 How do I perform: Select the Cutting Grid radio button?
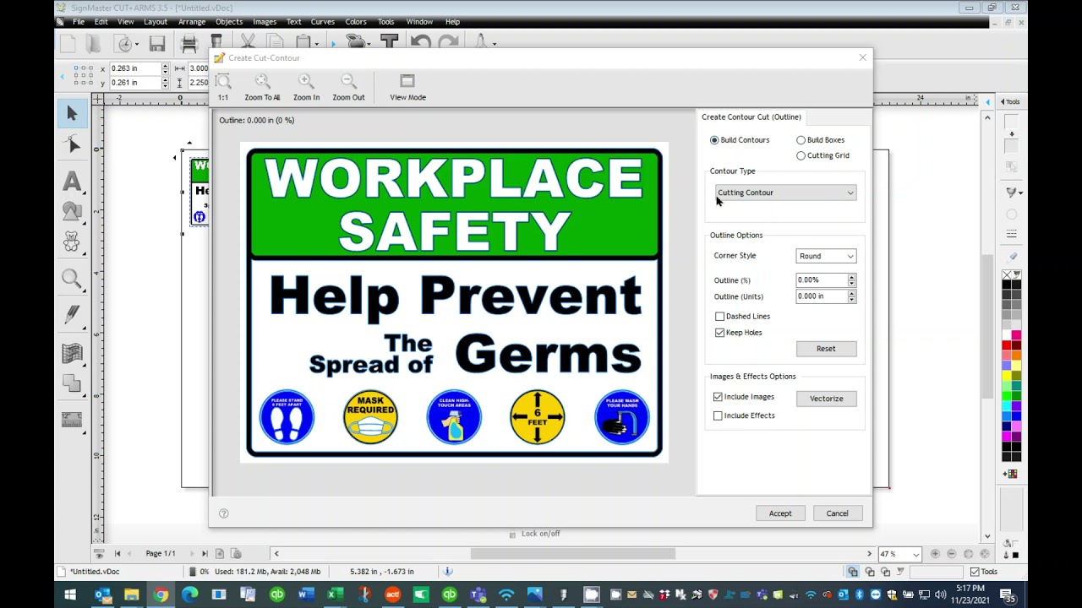pyautogui.click(x=801, y=155)
